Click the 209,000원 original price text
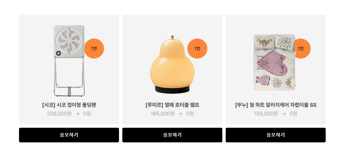This screenshot has width=345, height=155. pyautogui.click(x=59, y=114)
